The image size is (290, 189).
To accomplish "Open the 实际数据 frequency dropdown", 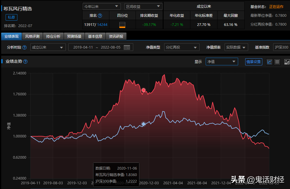I will 236,47.
